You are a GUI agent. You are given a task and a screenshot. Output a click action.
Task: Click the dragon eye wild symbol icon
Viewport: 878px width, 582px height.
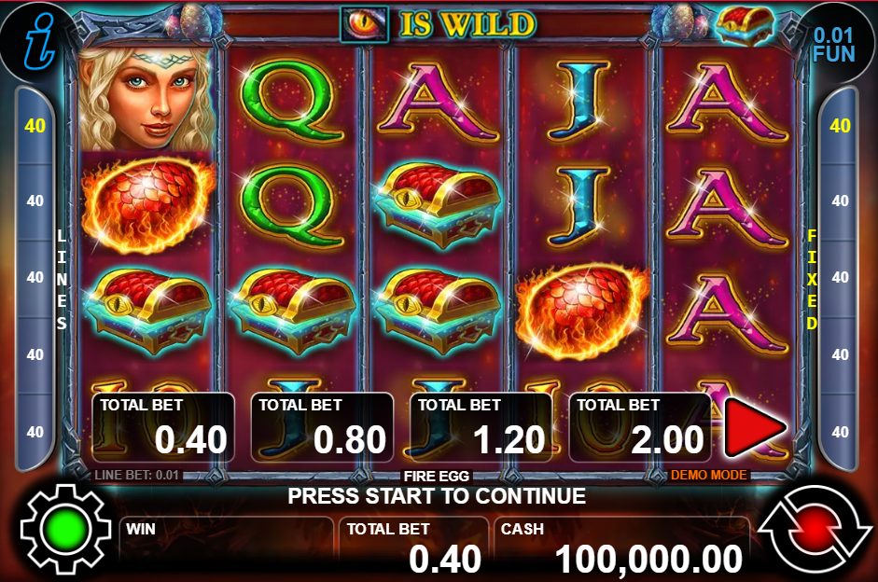click(x=364, y=24)
